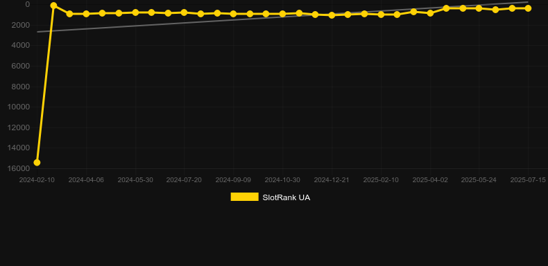The width and height of the screenshot is (548, 266).
Task: Click the 2025-07-15 x-axis date label
Action: [x=528, y=180]
